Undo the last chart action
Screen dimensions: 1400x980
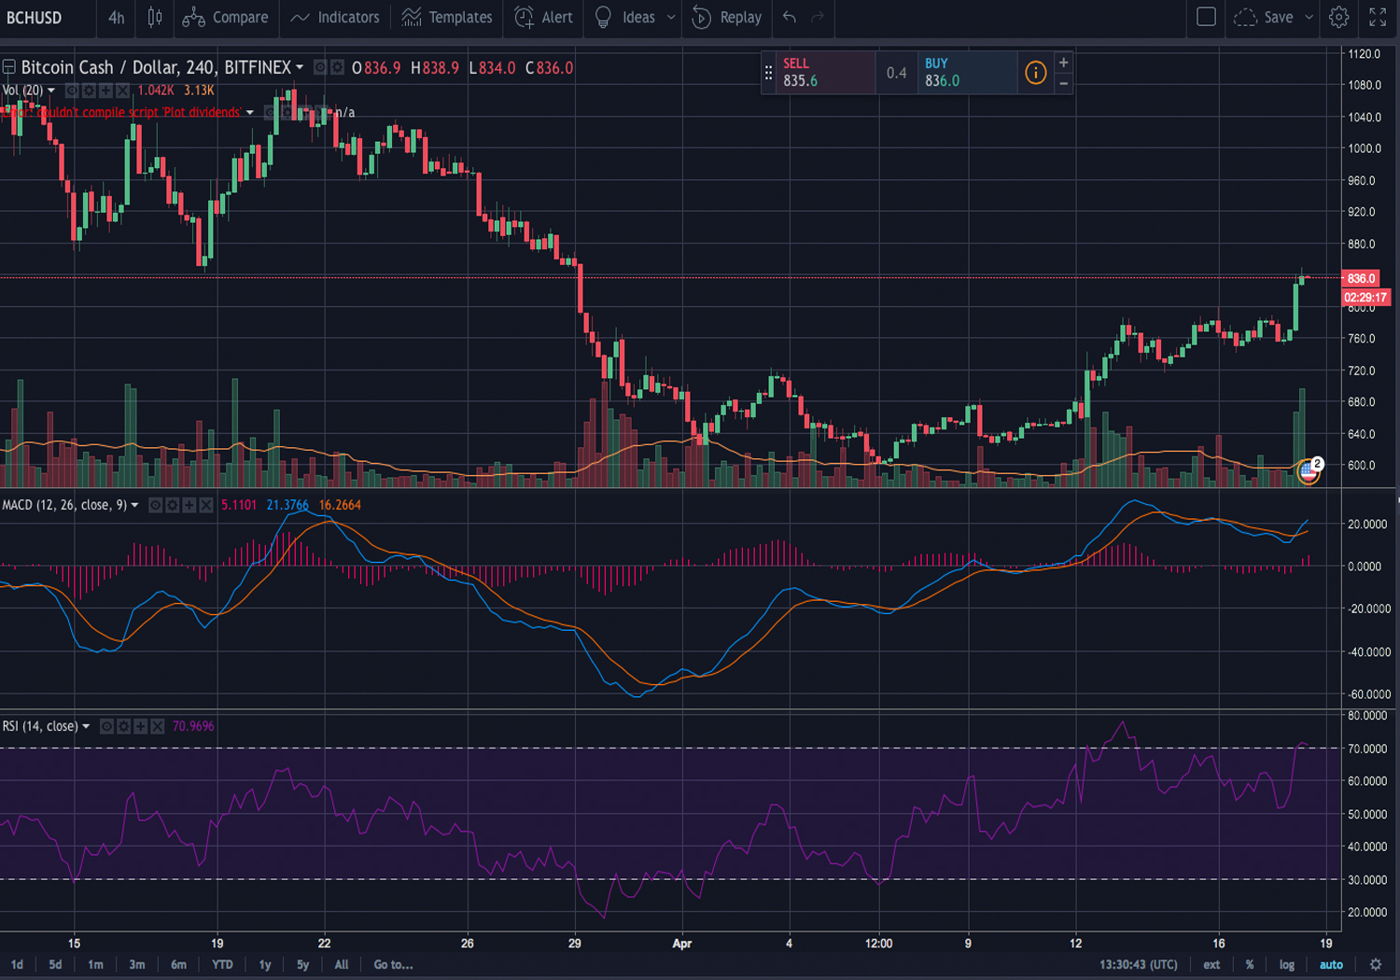point(790,17)
